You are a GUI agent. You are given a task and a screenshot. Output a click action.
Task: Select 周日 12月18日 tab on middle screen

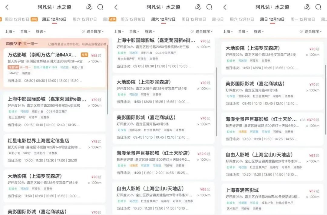pos(194,19)
